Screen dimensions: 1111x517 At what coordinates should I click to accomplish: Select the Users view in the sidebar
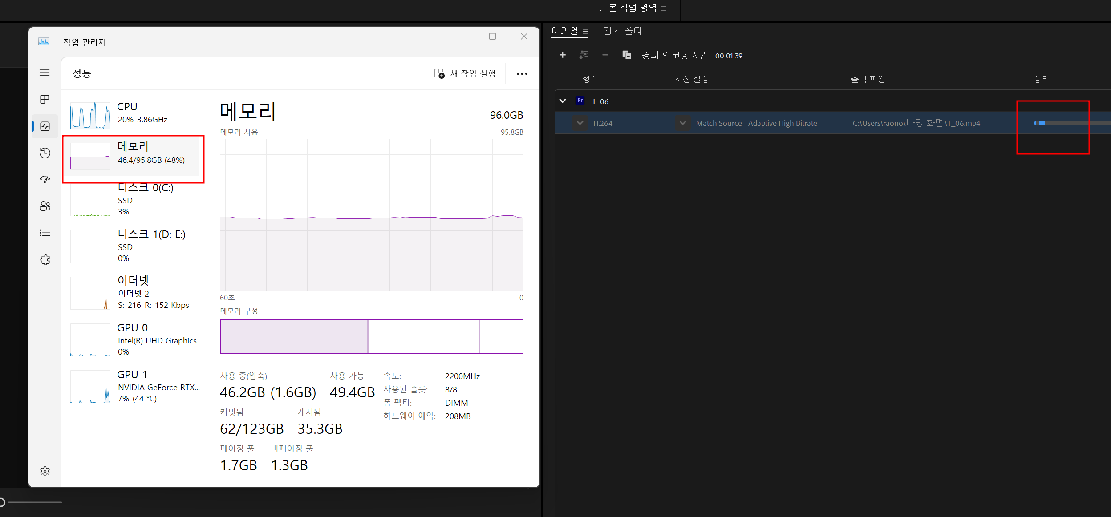(x=45, y=206)
